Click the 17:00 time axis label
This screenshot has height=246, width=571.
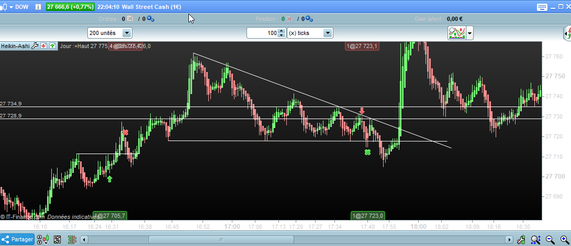point(232,227)
